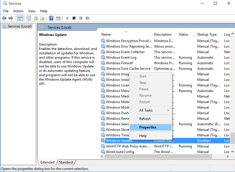Open the View menu
Viewport: 235px width, 172px height.
click(x=32, y=11)
